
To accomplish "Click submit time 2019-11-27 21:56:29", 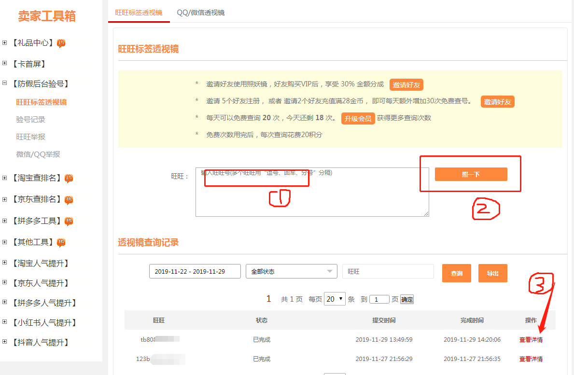I will [384, 359].
